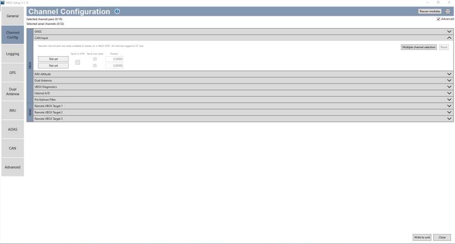Switch to the Logging tab
This screenshot has height=244, width=455.
click(12, 54)
